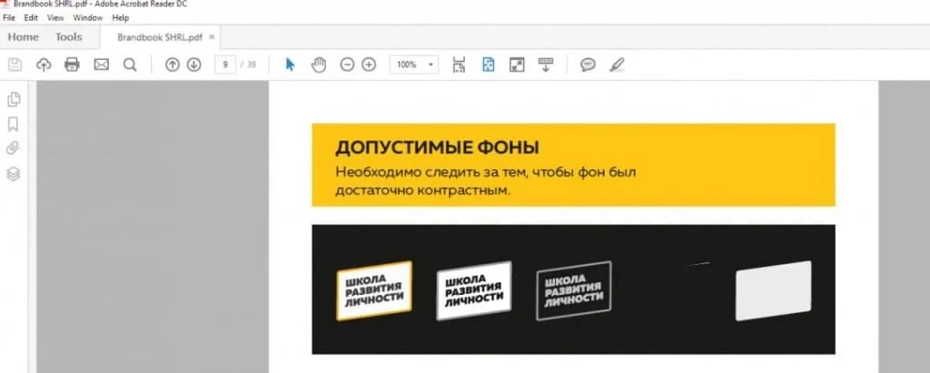Image resolution: width=930 pixels, height=373 pixels.
Task: Open the Read mode icon
Action: click(546, 64)
